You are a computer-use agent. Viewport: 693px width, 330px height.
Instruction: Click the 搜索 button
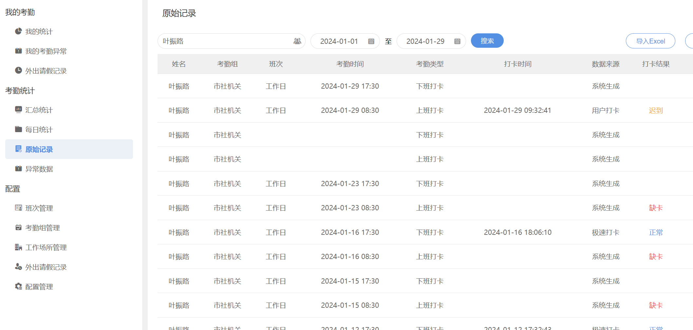click(487, 41)
